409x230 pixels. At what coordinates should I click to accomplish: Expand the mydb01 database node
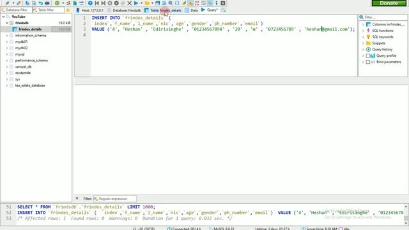(7, 42)
